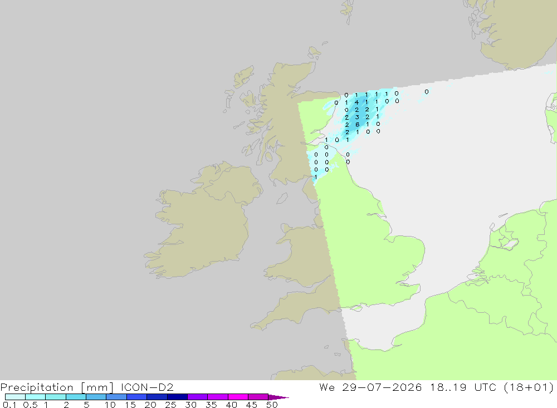The height and width of the screenshot is (408, 557).
Task: Click the 45–50 mm legend color swatch
Action: point(258,397)
